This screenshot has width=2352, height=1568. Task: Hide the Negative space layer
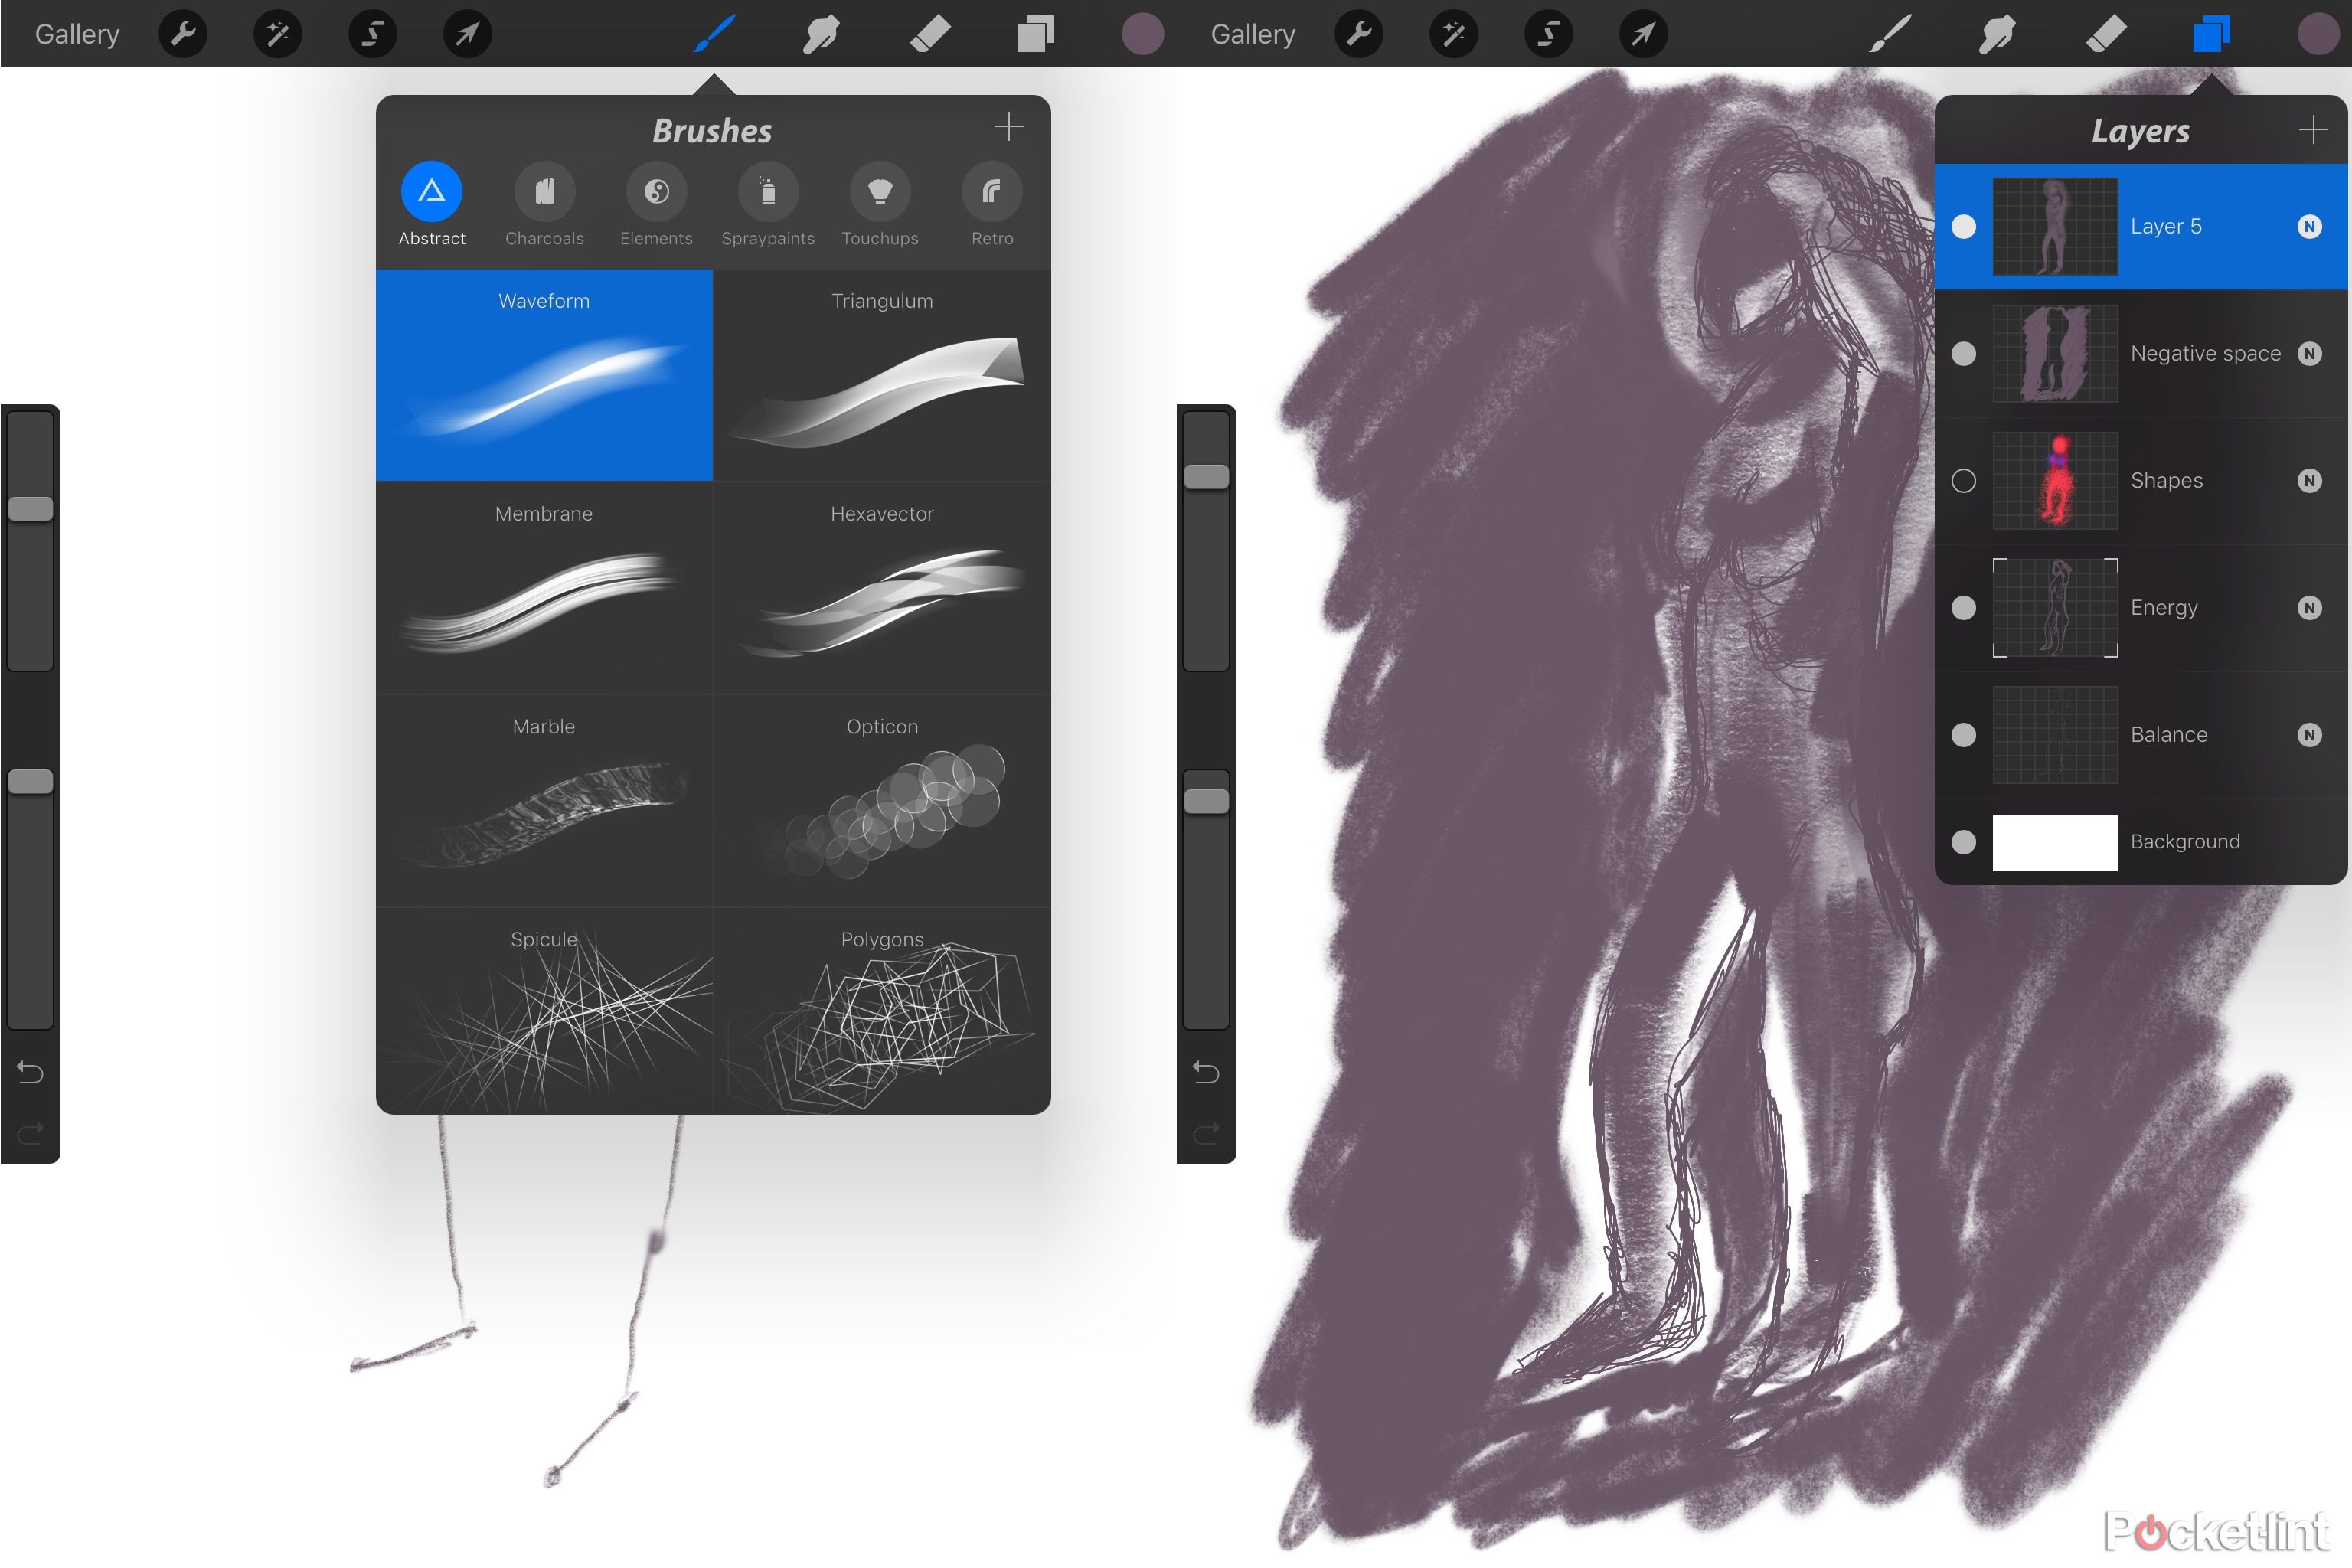pos(1963,354)
